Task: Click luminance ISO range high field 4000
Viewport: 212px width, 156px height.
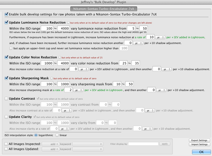Action: (x=64, y=28)
